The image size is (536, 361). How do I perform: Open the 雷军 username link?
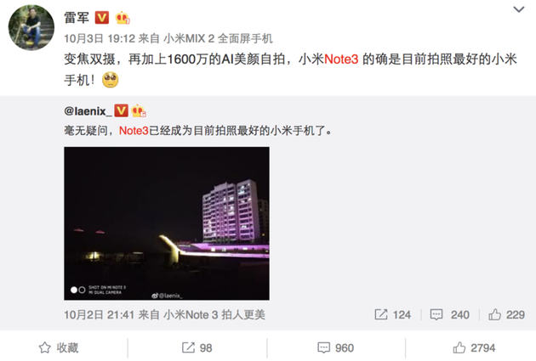[77, 17]
